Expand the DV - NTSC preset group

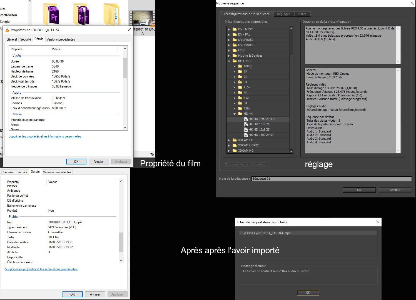coord(229,29)
